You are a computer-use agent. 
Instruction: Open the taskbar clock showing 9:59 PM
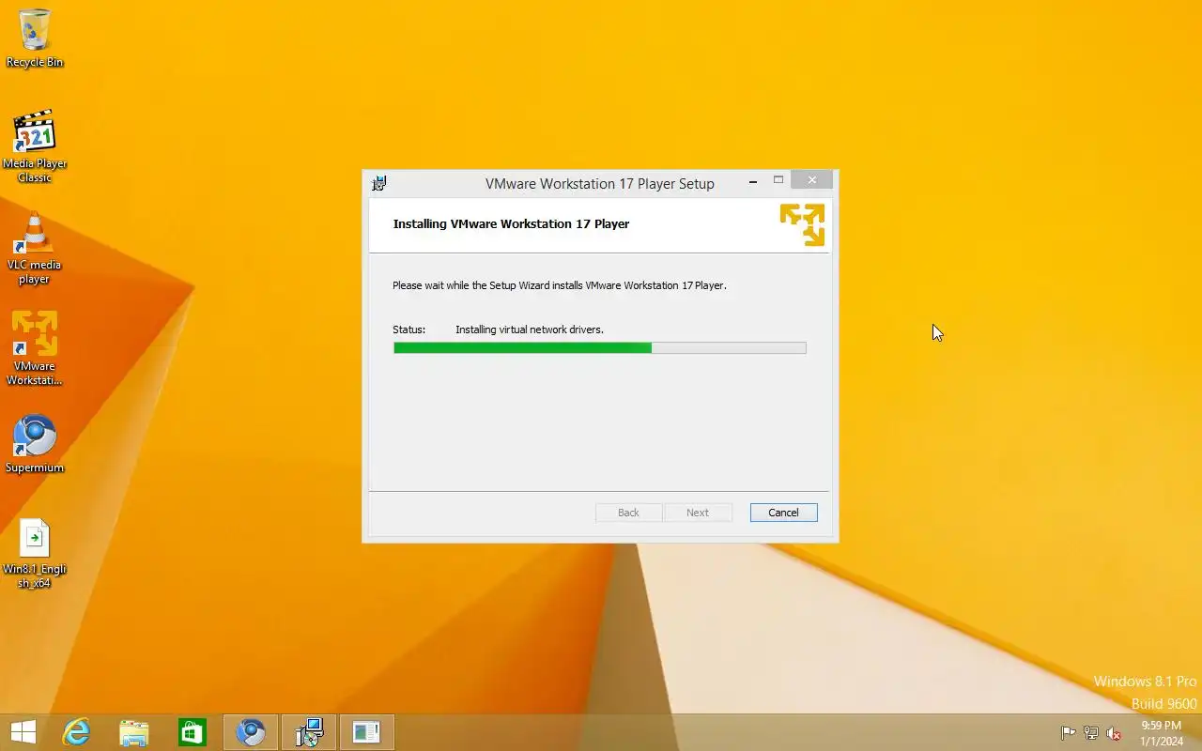pyautogui.click(x=1162, y=733)
